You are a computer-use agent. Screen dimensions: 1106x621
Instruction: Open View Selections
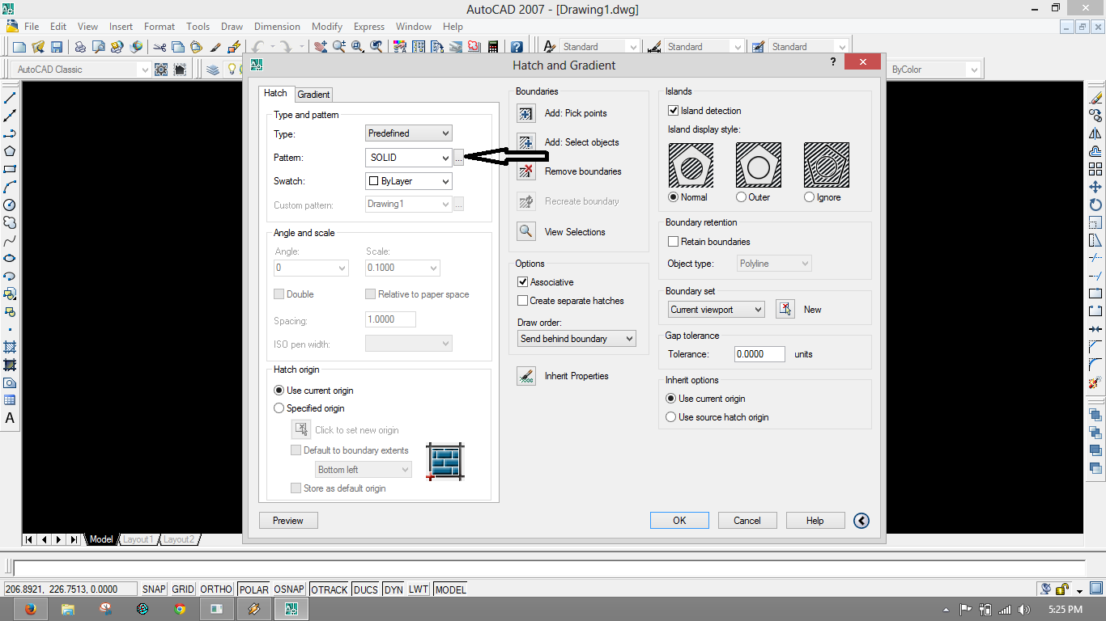[x=525, y=232]
